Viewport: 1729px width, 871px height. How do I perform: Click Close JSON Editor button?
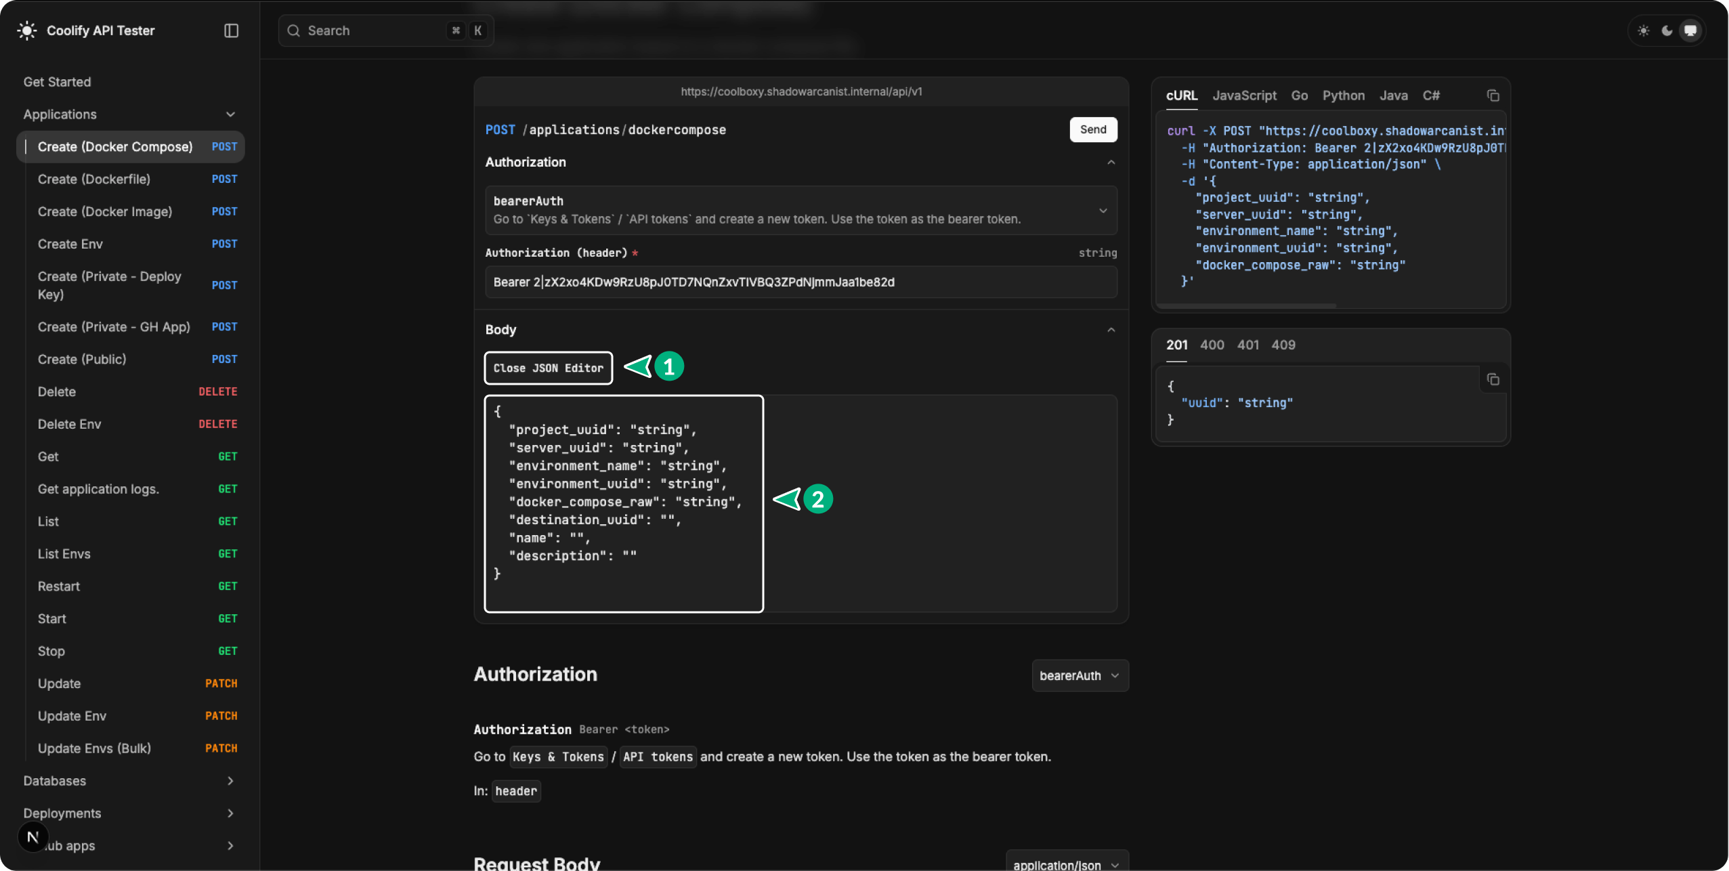(x=548, y=368)
